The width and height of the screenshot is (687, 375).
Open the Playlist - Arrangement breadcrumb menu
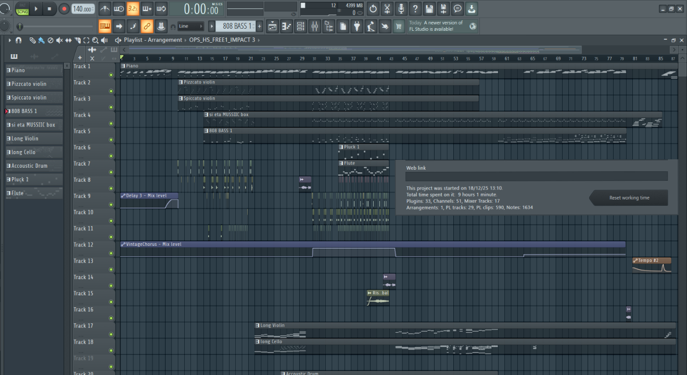153,40
